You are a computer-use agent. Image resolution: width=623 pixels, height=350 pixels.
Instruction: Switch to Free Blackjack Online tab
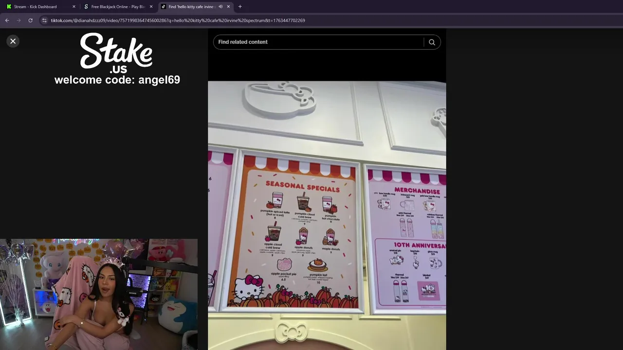pos(118,7)
